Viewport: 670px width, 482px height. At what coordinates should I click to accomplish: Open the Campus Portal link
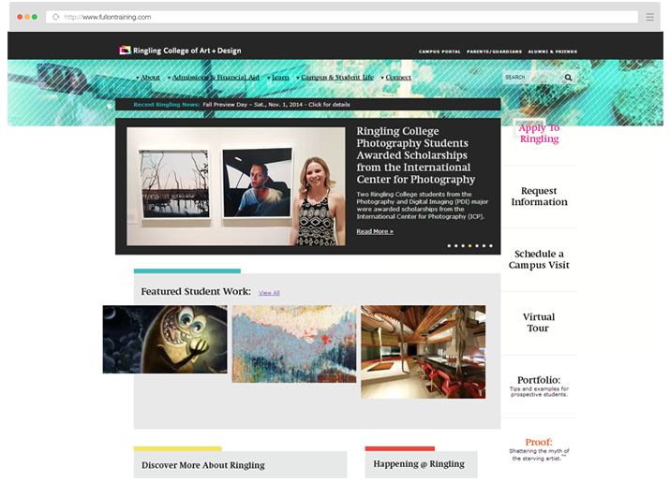(439, 51)
